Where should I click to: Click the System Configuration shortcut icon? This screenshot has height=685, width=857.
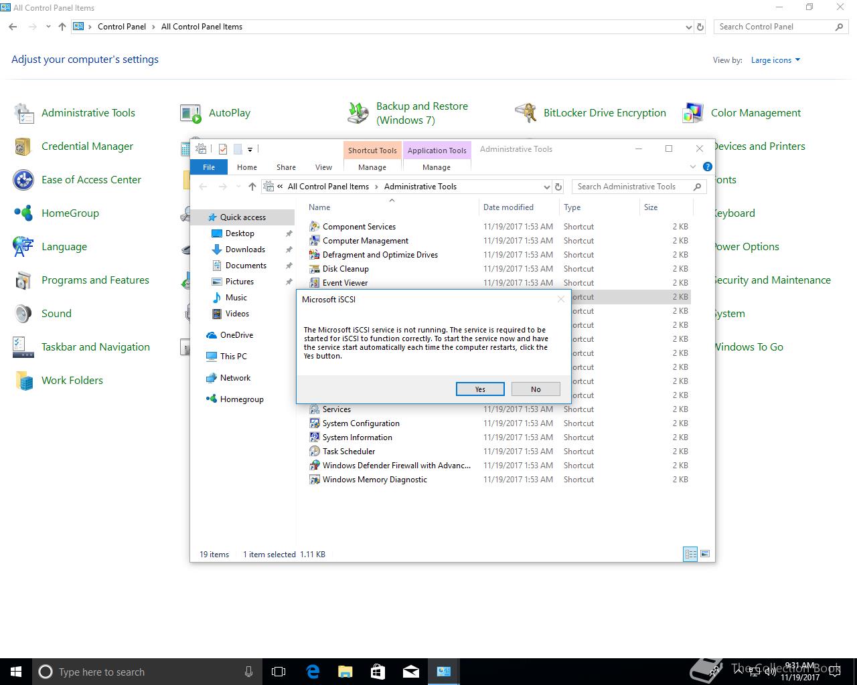[x=315, y=423]
